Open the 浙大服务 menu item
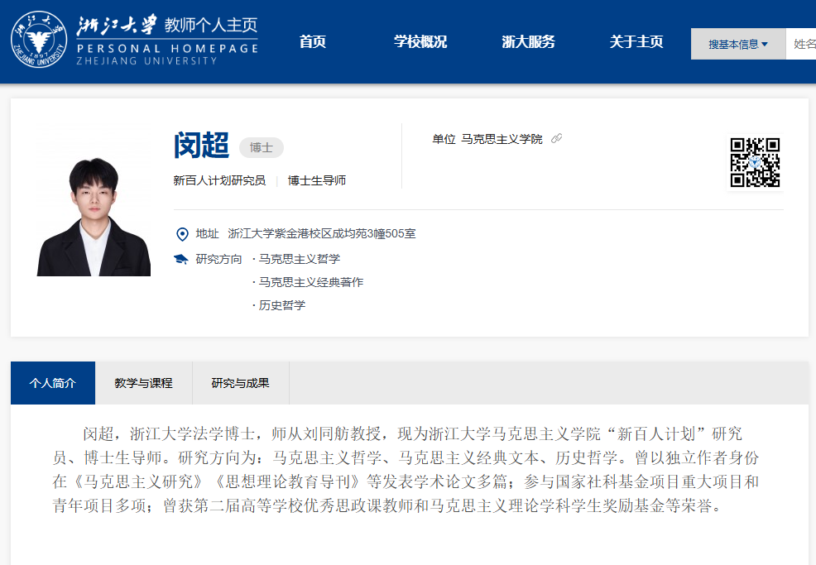 [528, 41]
